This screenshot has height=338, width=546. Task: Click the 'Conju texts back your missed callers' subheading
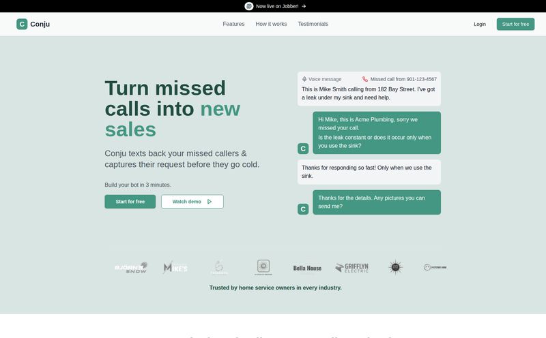182,159
